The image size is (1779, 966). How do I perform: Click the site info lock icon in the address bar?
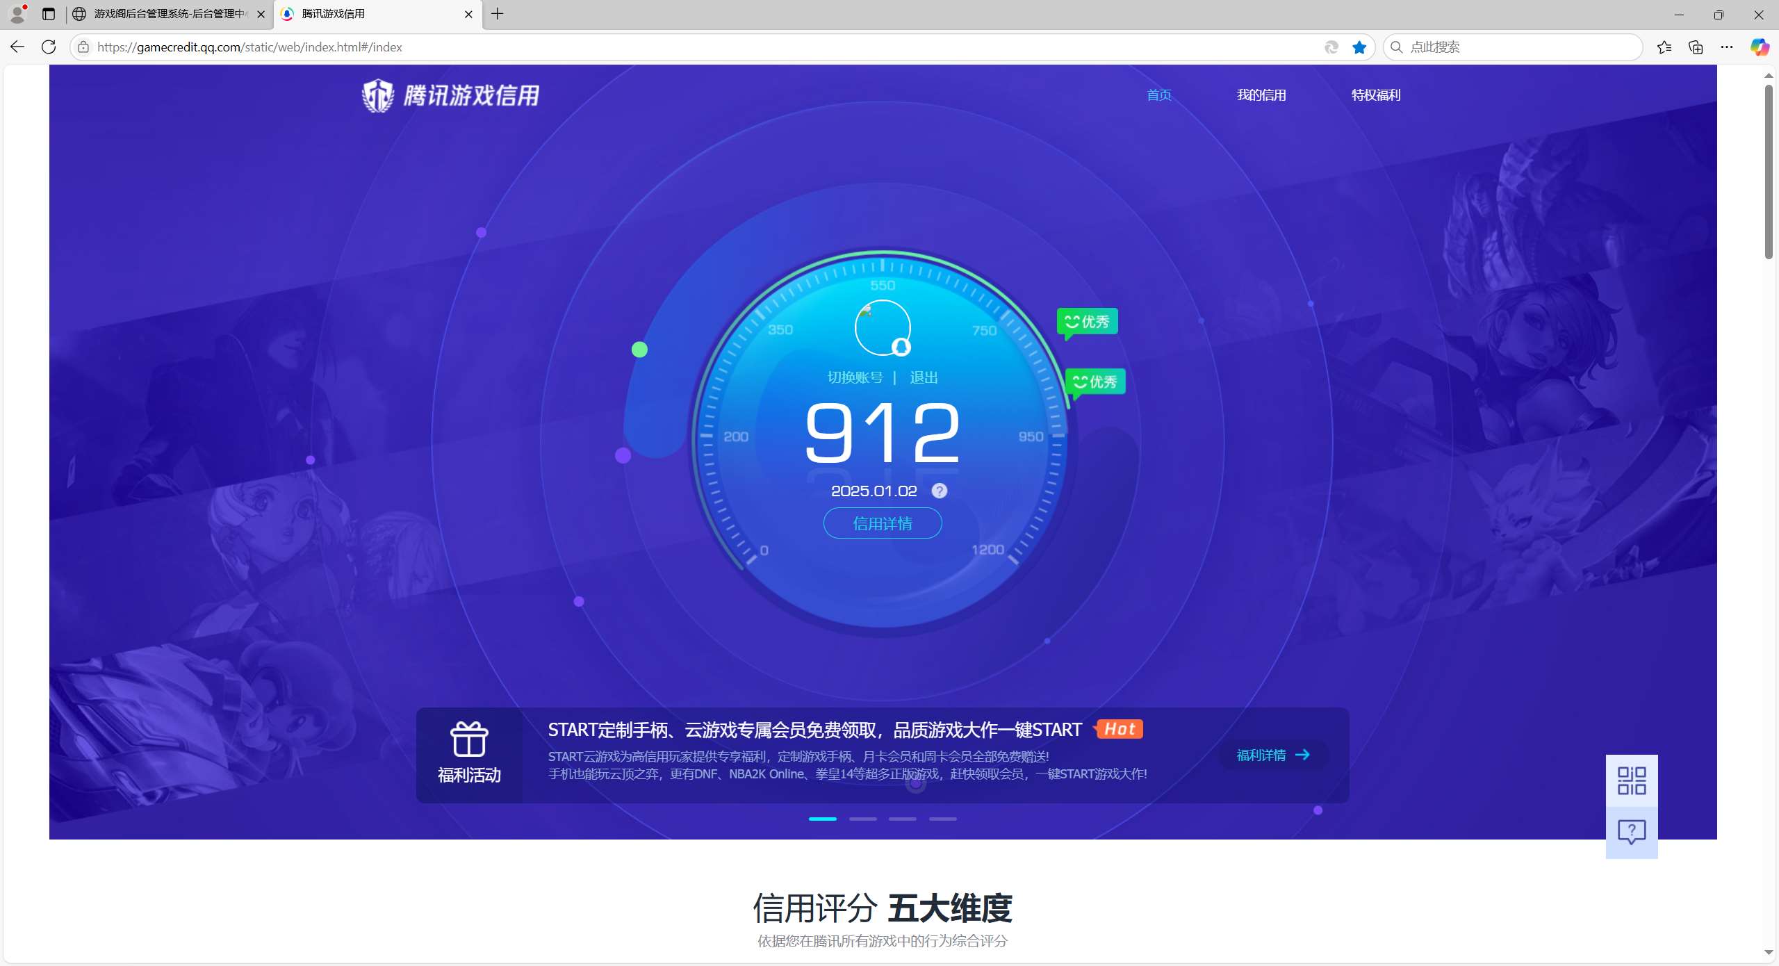(x=83, y=47)
